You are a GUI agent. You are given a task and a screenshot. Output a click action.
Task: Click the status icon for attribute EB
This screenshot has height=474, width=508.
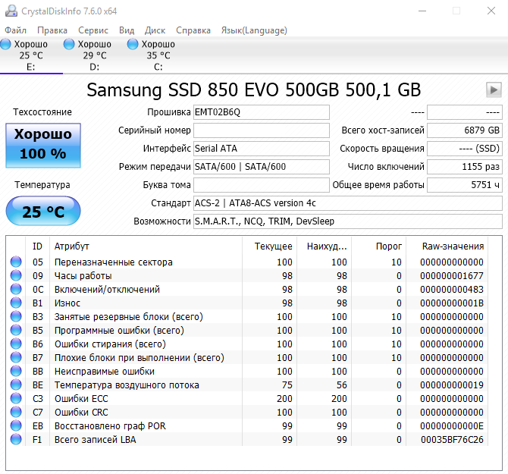point(16,425)
